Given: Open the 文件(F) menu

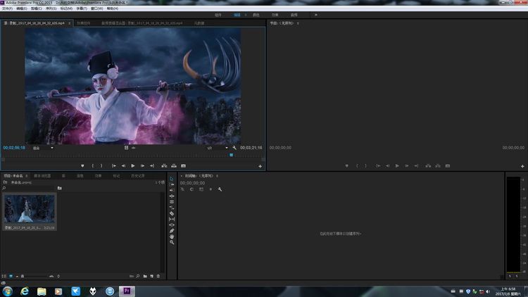Looking at the screenshot, I should (x=7, y=8).
